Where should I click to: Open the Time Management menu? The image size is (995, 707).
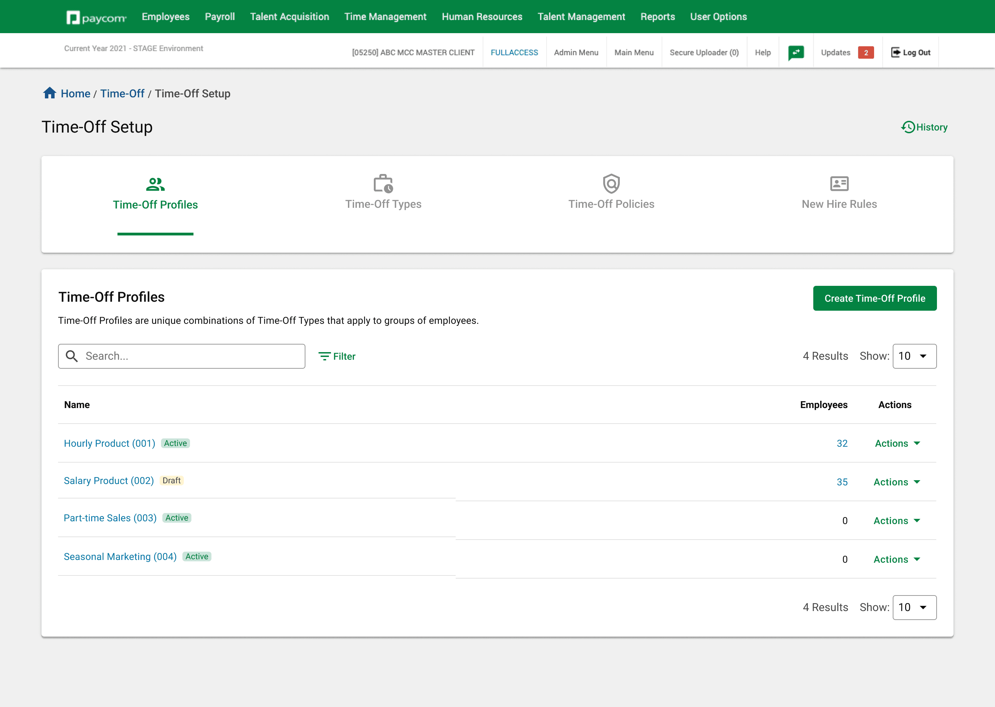[x=385, y=17]
